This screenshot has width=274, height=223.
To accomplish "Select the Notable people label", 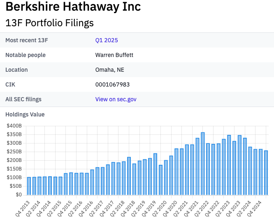I will coord(26,55).
